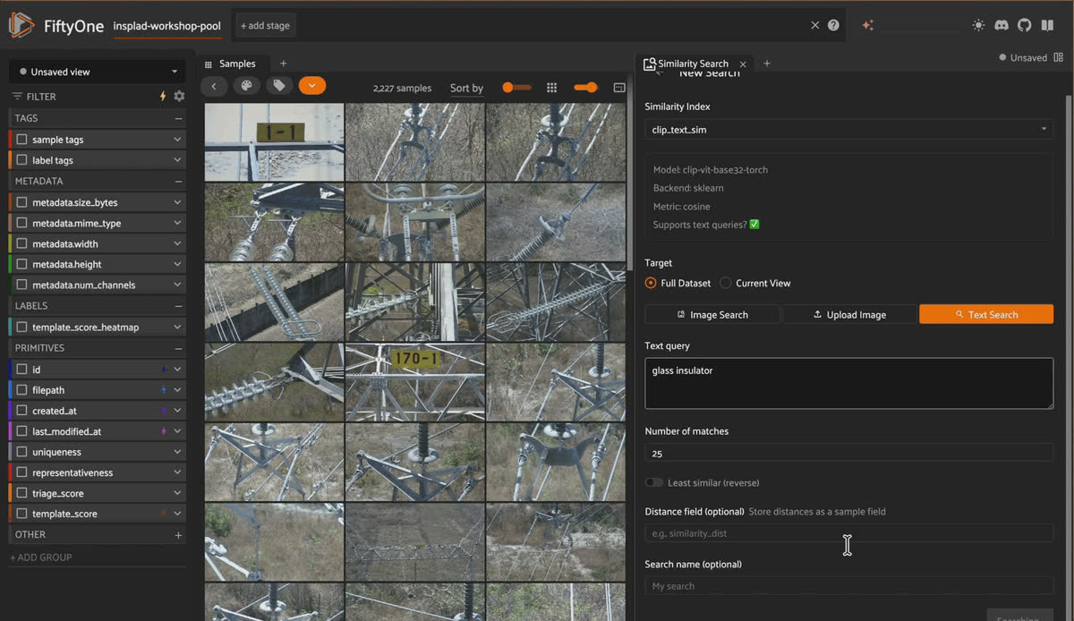
Task: Click the FiftyOne logo icon
Action: [21, 25]
